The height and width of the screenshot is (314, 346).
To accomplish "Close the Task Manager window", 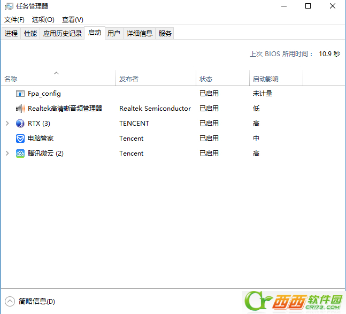I will tap(333, 6).
